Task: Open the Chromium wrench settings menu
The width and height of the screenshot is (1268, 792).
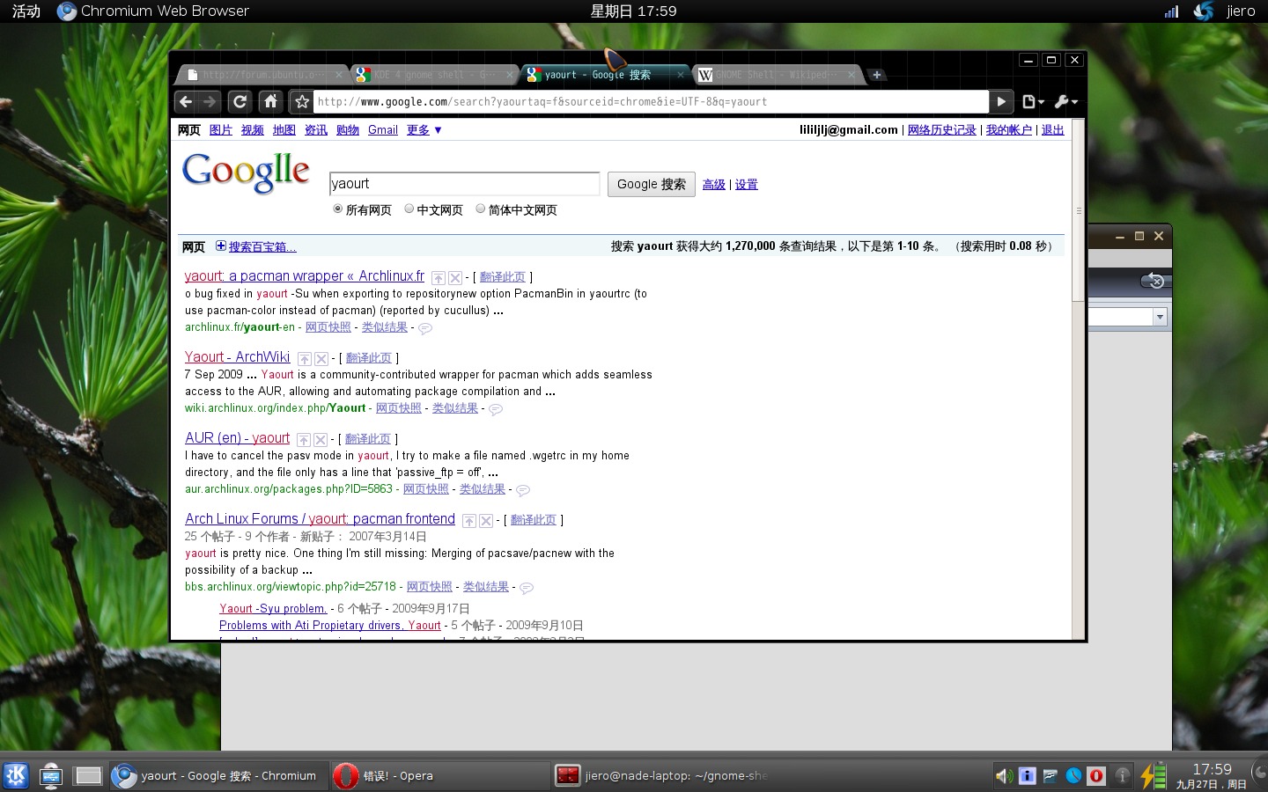Action: pos(1065,101)
